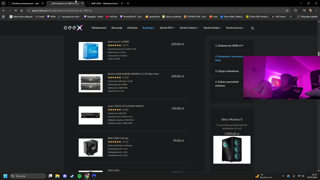Screen dimensions: 320x180
Task: Open the Wi-Fi network tray icon
Action: click(299, 176)
